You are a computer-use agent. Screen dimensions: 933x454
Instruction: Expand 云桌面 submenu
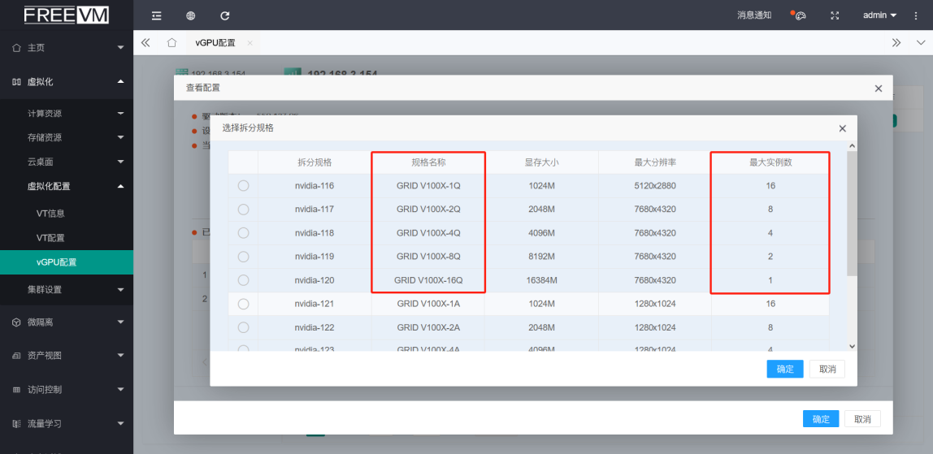click(67, 162)
